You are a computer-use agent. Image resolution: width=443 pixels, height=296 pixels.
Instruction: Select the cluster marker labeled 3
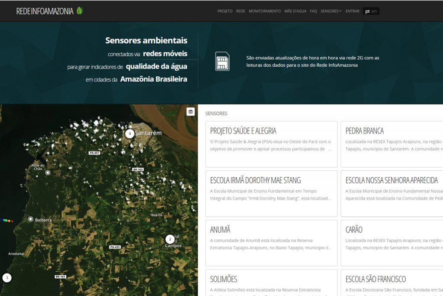6,278
